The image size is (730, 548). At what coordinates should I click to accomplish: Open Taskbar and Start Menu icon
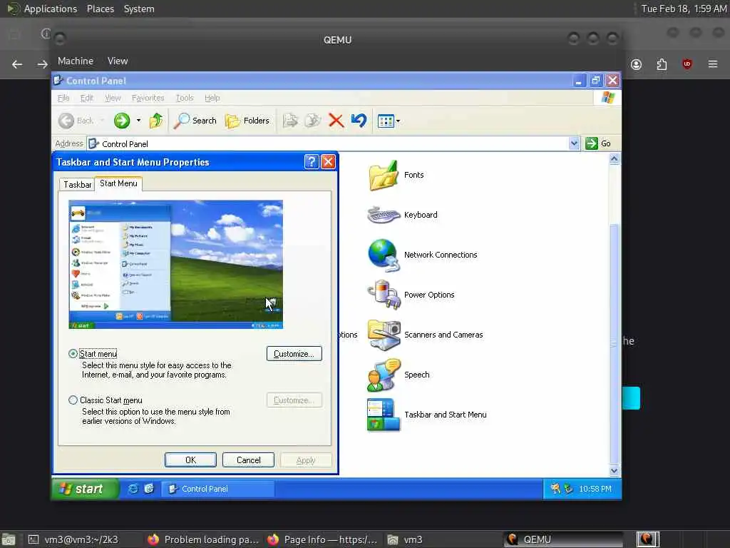[384, 415]
